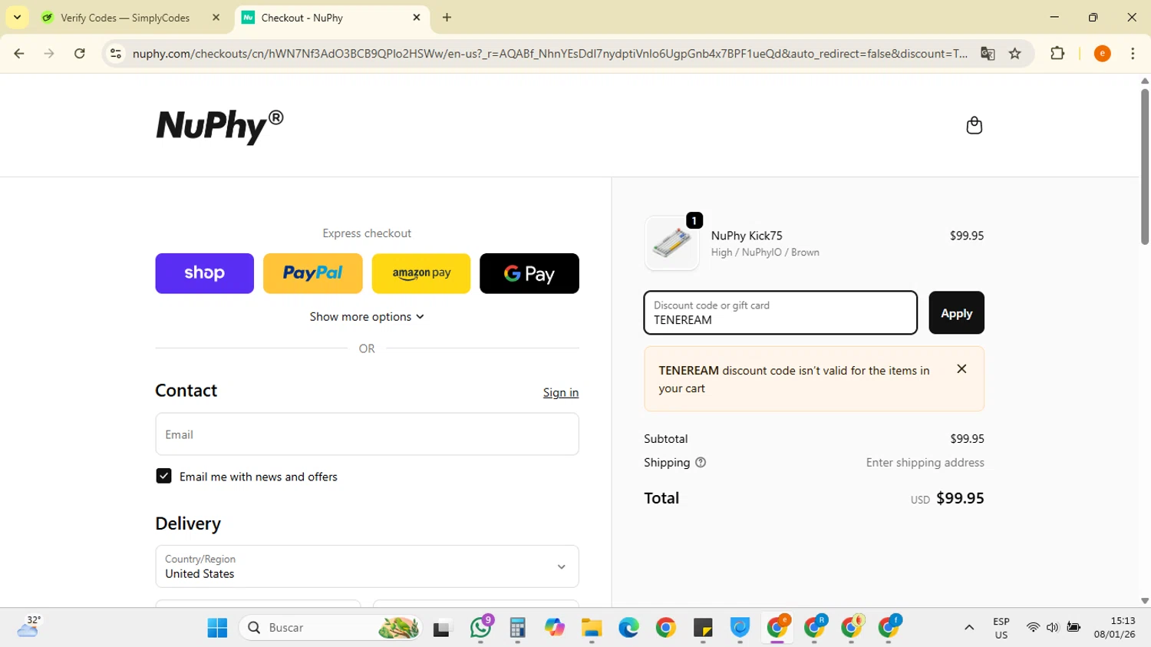
Task: Reload the checkout page
Action: [x=80, y=54]
